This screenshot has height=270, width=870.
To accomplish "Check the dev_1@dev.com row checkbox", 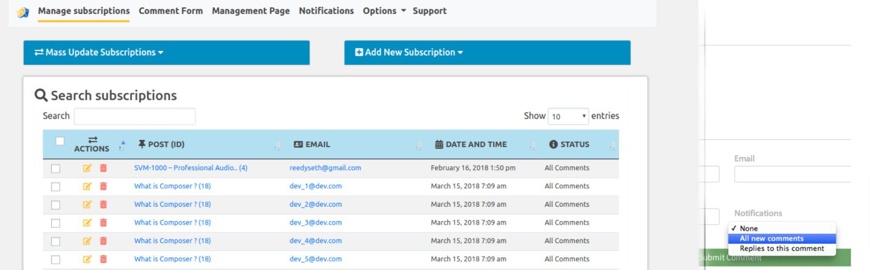I will click(x=56, y=187).
